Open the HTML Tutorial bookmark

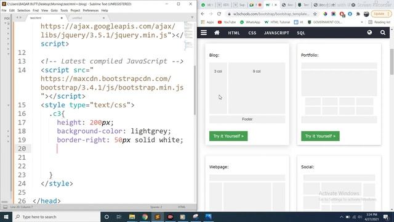(x=277, y=22)
